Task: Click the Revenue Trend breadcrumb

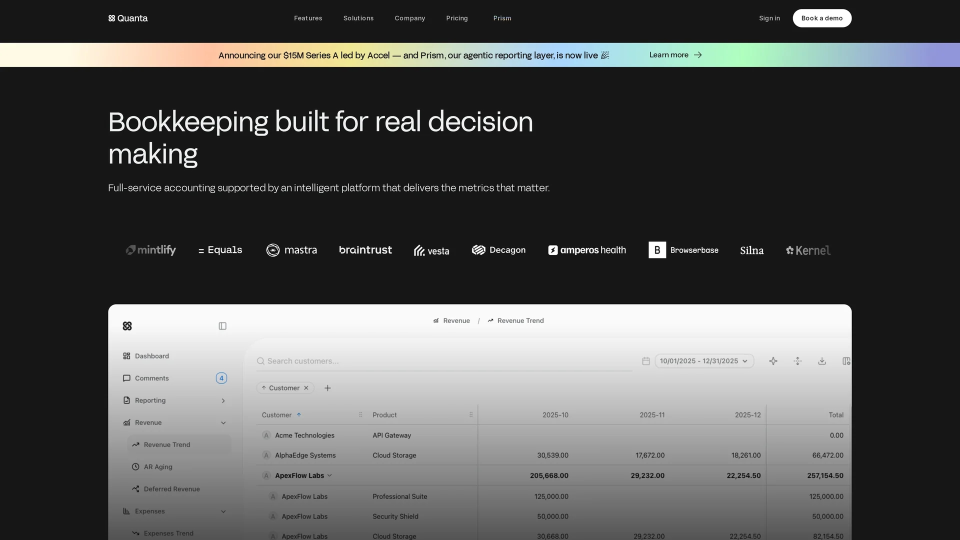Action: click(x=515, y=320)
